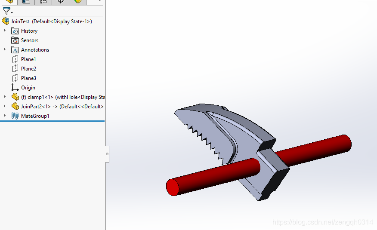Expand the History folder
Viewport: 377px width, 230px height.
pos(5,31)
